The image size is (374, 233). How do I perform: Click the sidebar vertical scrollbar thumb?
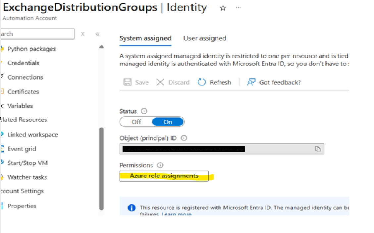[x=101, y=169]
